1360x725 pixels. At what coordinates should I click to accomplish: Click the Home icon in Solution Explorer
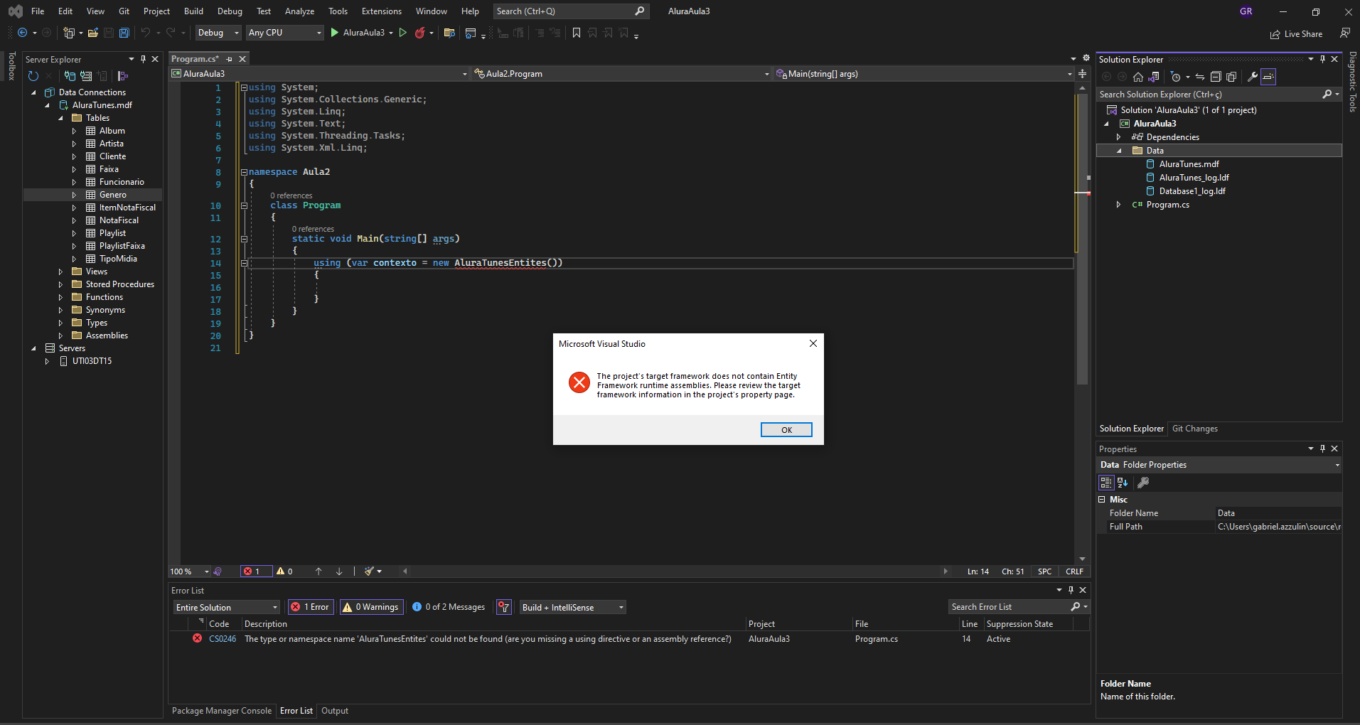pyautogui.click(x=1138, y=77)
